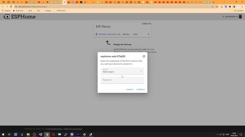The height and width of the screenshot is (137, 245).
Task: Click LOGS on the ESP Device card
Action: tap(135, 34)
